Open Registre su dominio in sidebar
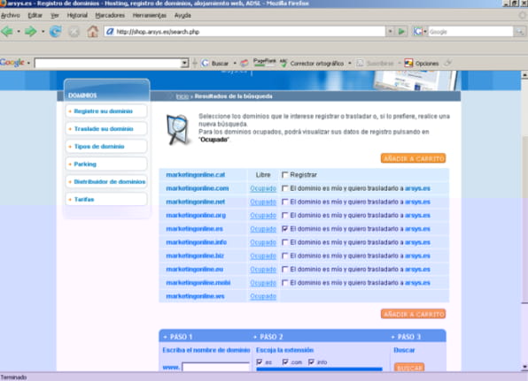The image size is (528, 381). coord(106,111)
